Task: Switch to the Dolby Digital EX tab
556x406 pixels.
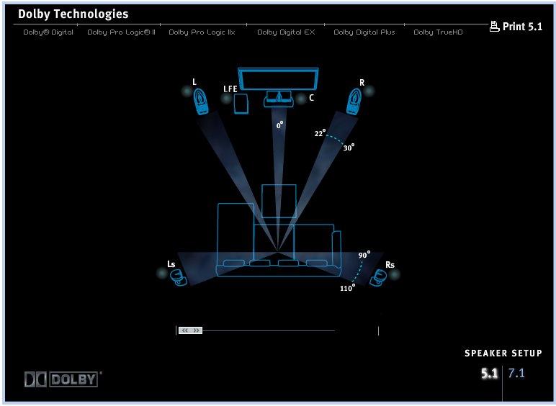Action: tap(286, 32)
